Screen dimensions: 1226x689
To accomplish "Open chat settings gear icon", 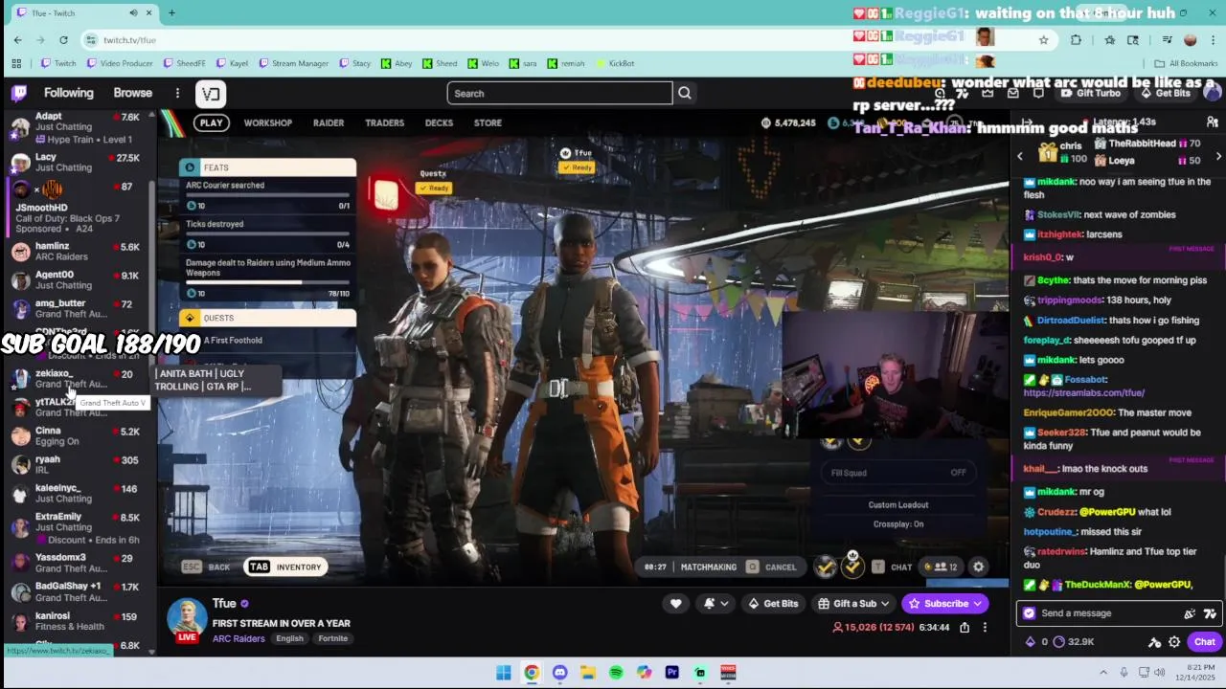I will 1174,642.
